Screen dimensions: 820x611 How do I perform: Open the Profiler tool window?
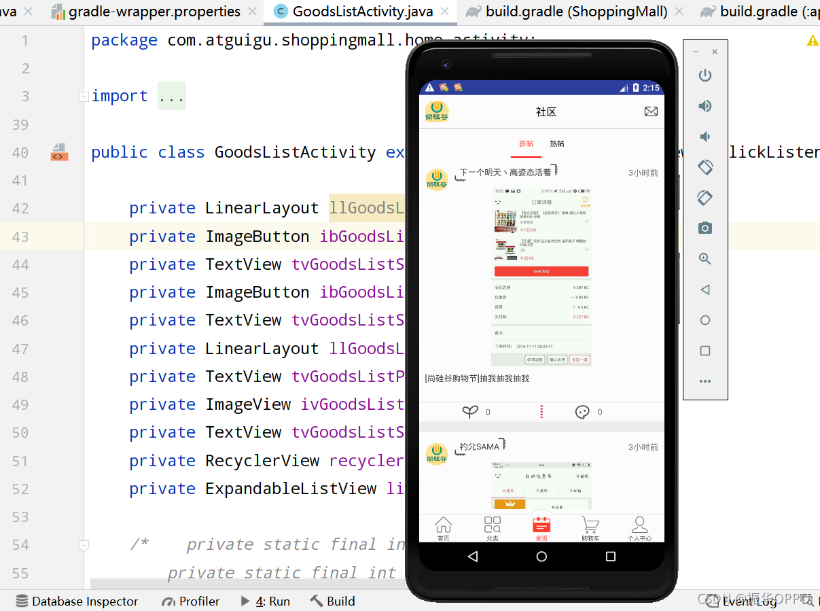(190, 601)
